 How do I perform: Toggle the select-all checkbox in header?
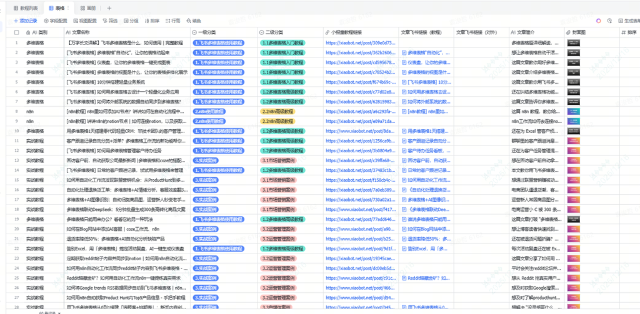(x=17, y=32)
